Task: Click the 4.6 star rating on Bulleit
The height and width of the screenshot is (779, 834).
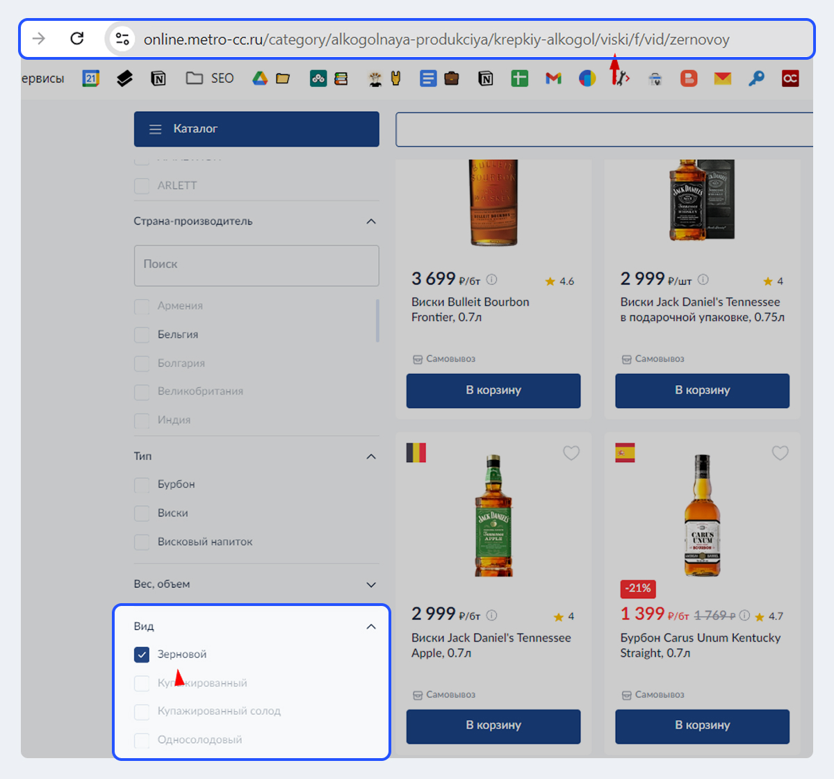Action: click(x=559, y=281)
